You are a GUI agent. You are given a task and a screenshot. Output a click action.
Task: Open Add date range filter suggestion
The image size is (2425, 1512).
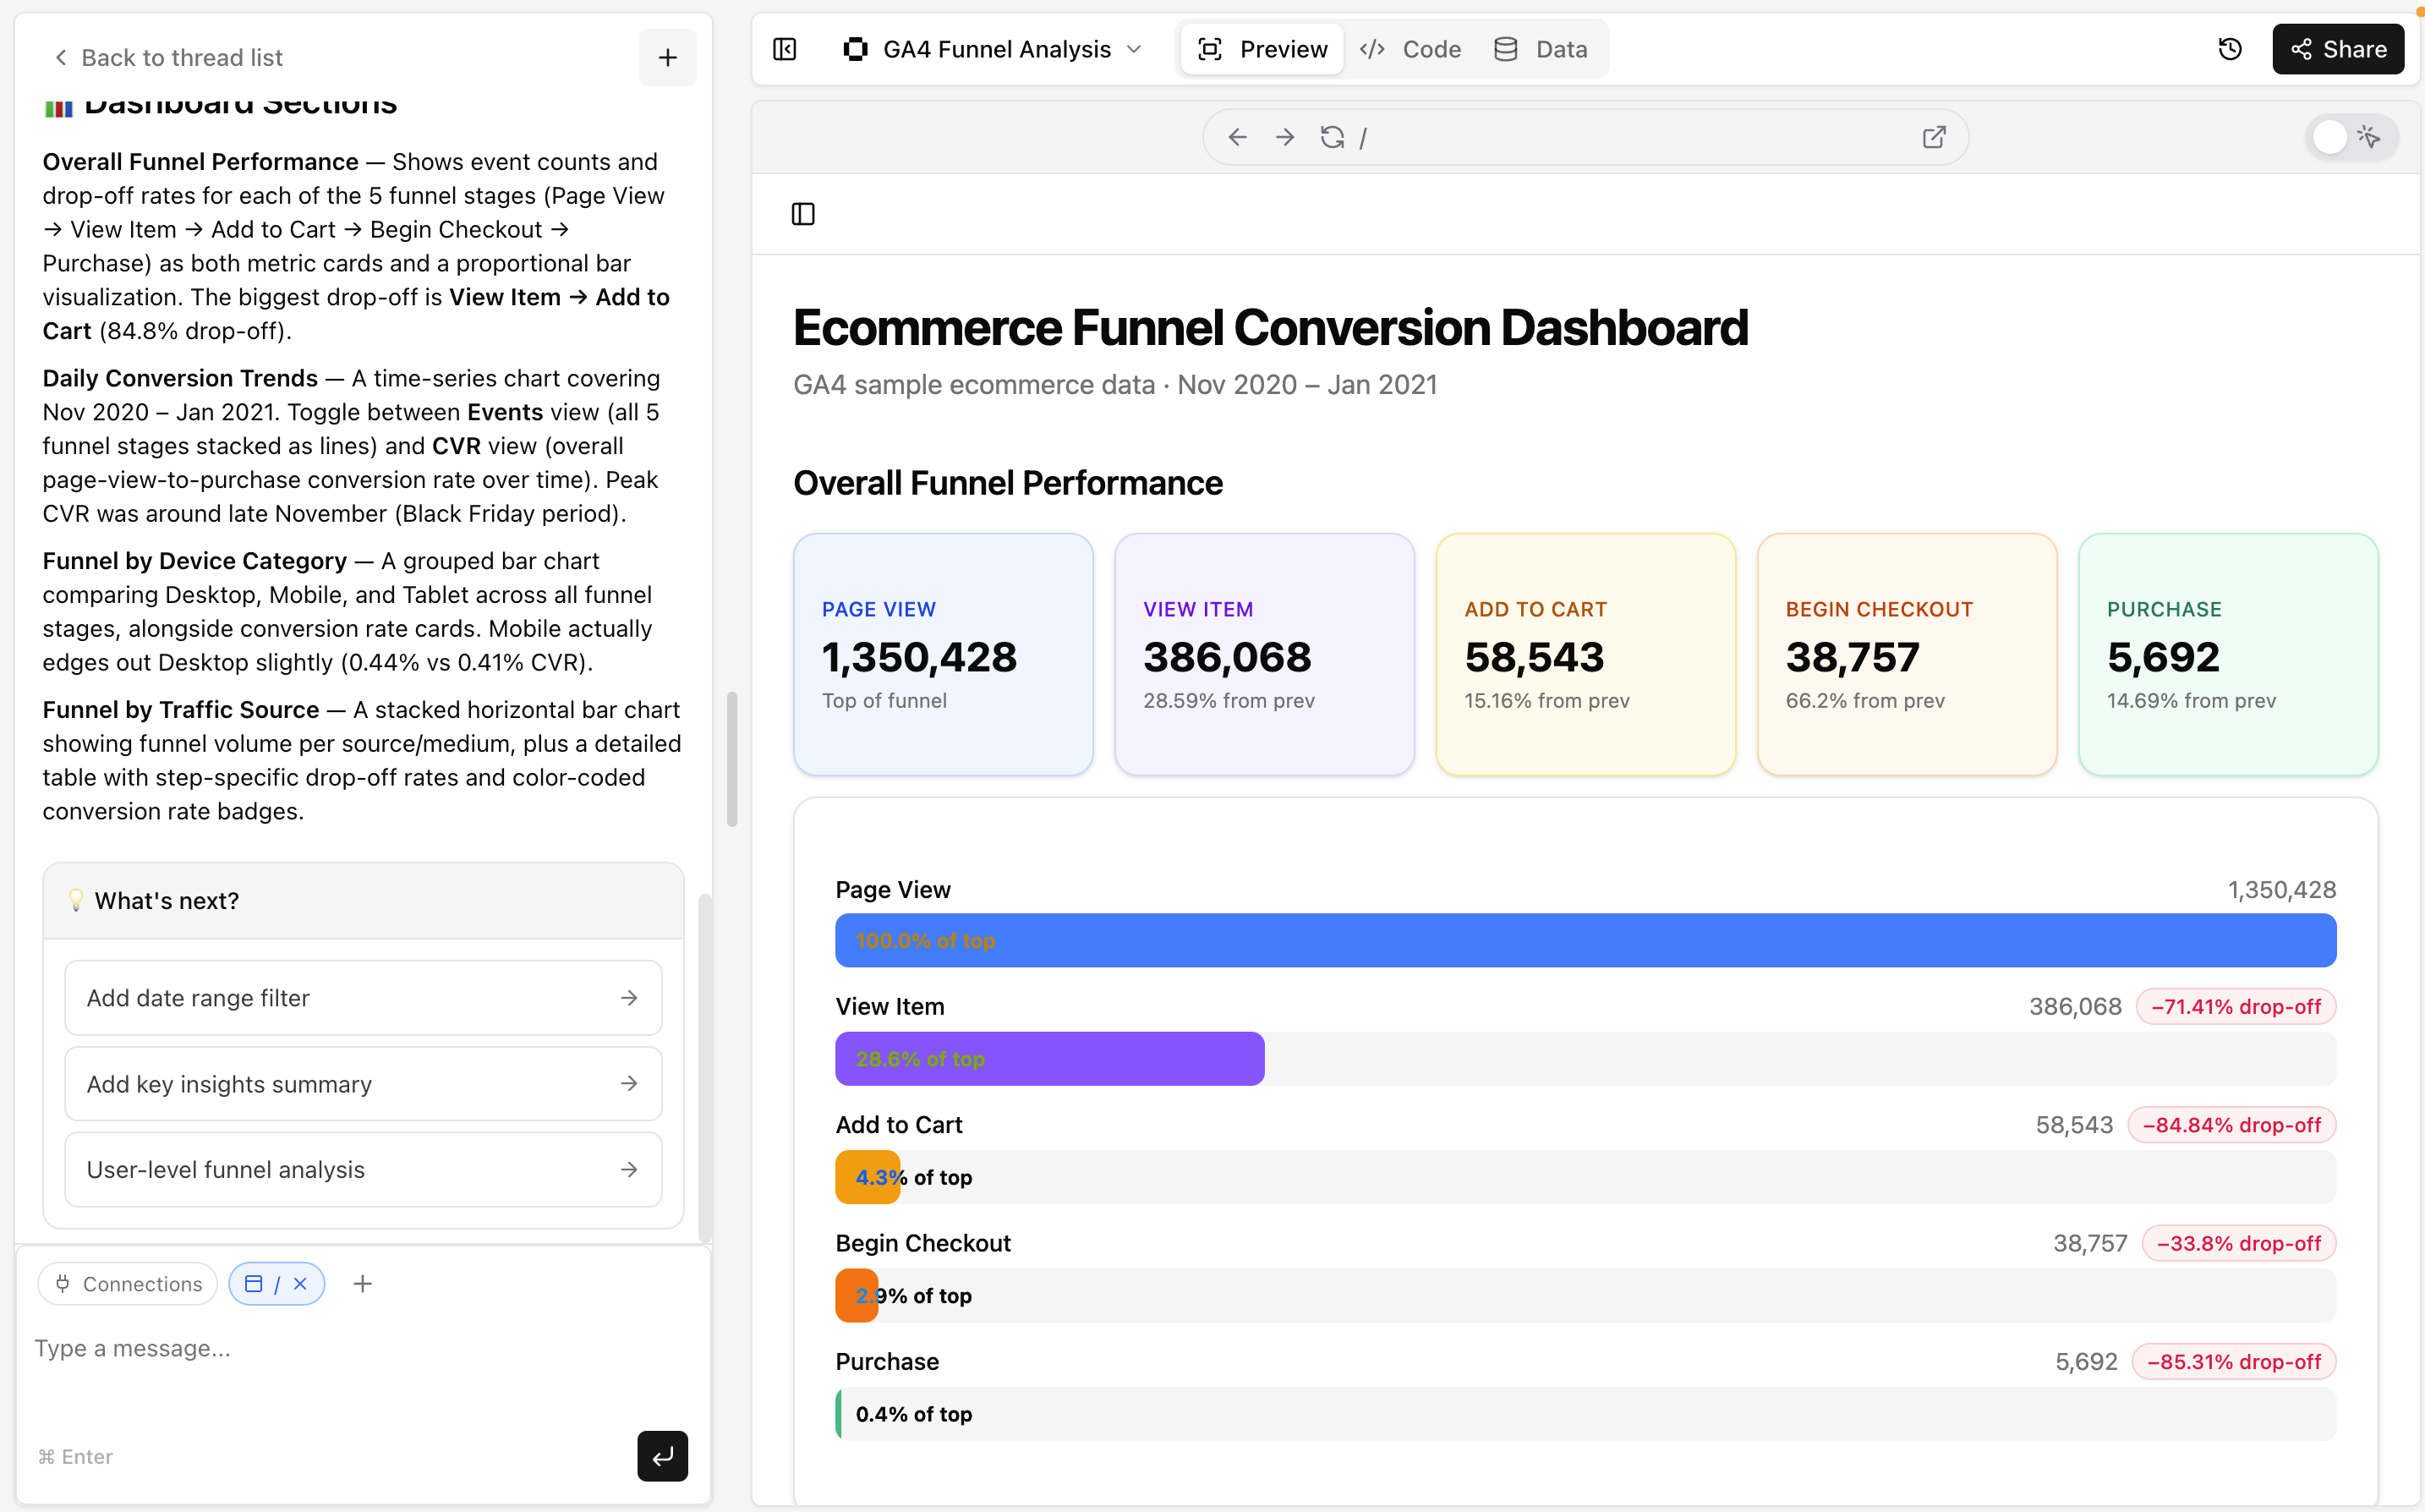tap(363, 997)
